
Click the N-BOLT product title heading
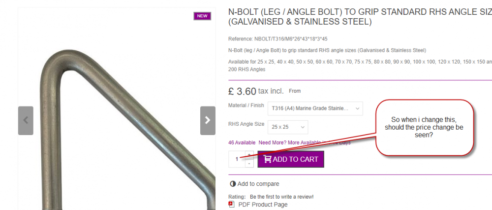point(360,17)
